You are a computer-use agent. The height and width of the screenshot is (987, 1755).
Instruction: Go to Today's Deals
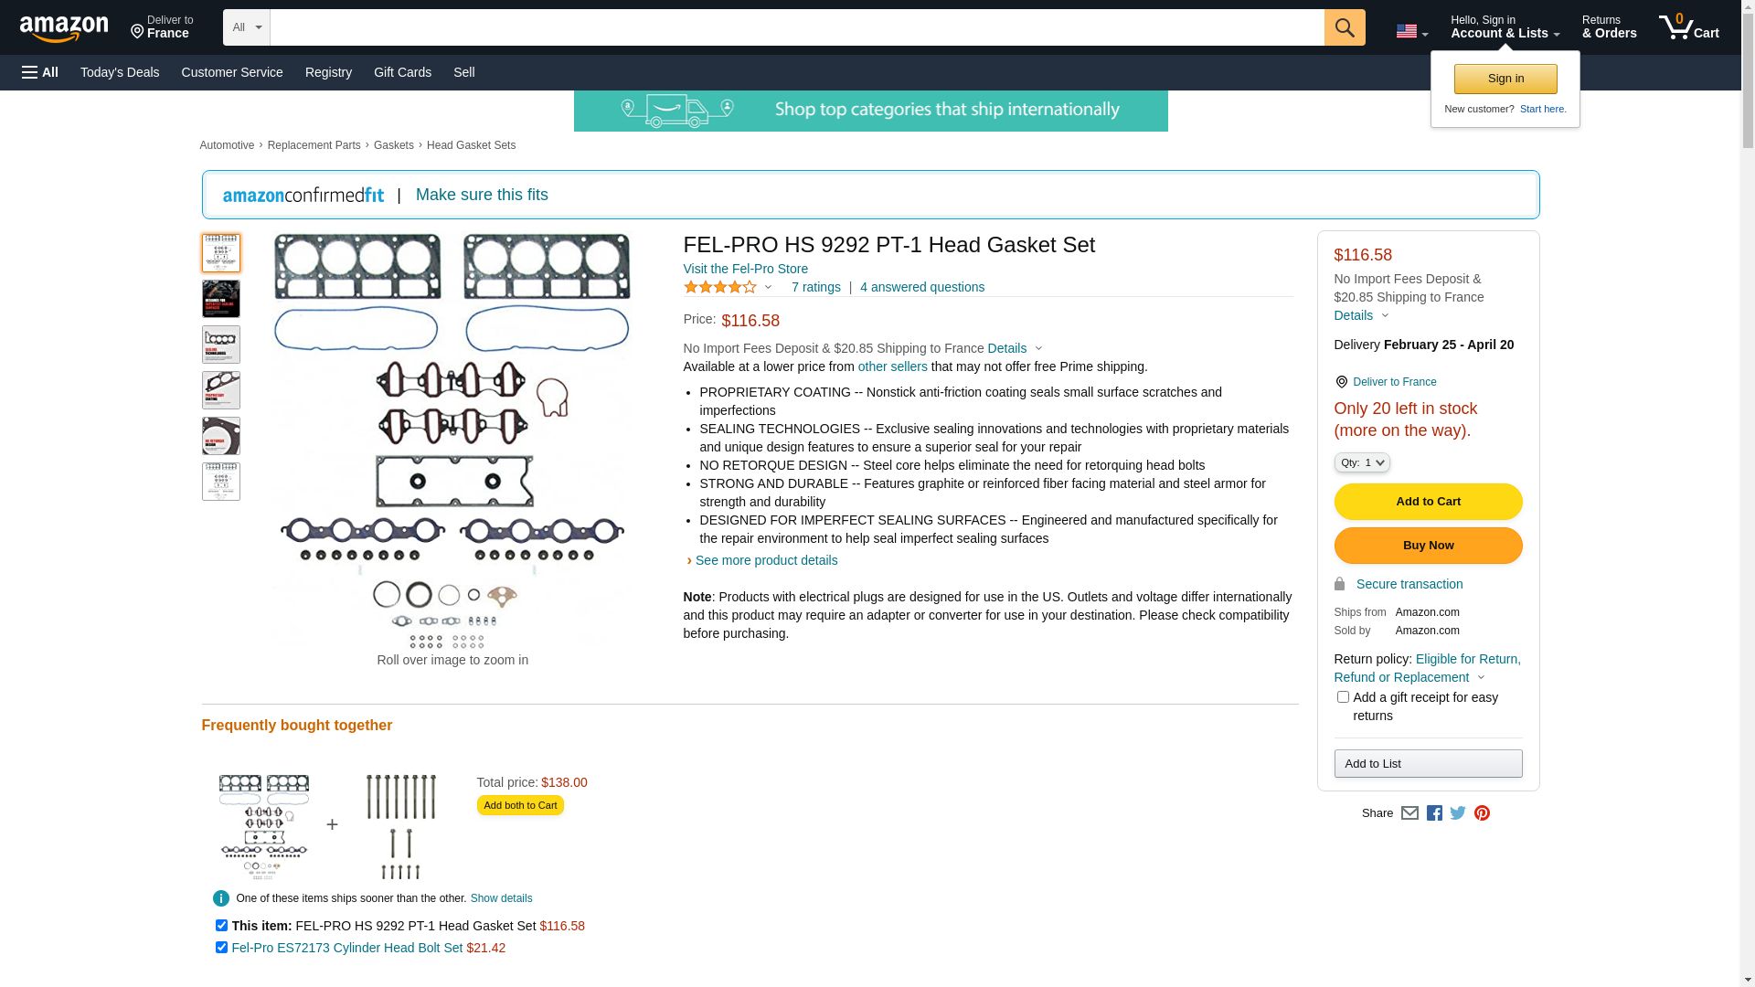tap(120, 72)
